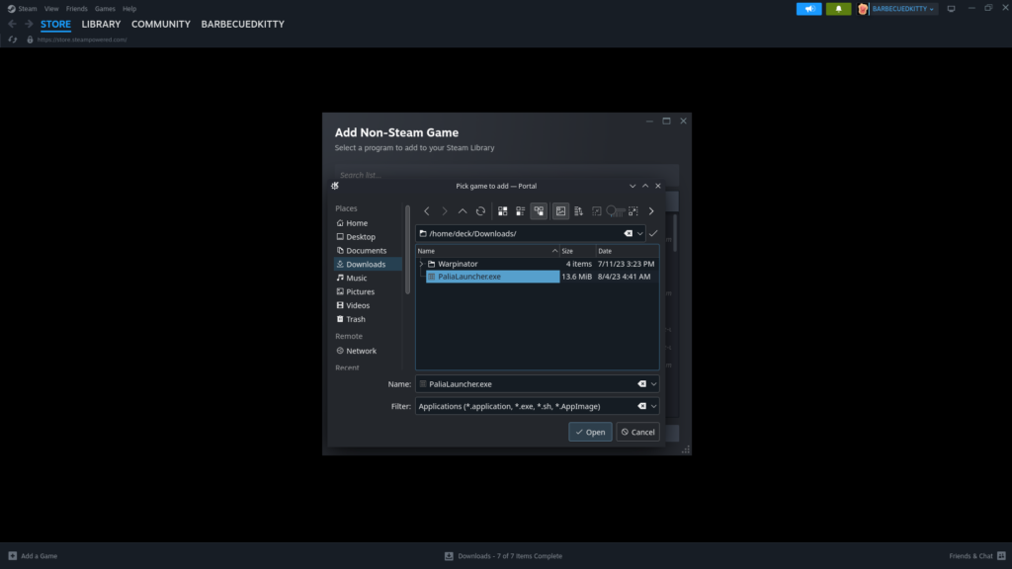Open the portal dialog window menu icon

[x=335, y=186]
